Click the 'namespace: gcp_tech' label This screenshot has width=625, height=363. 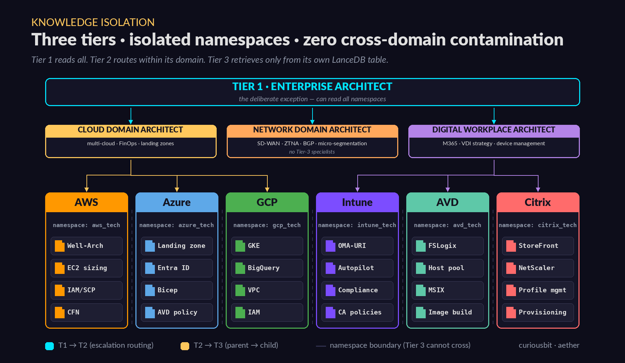click(267, 225)
